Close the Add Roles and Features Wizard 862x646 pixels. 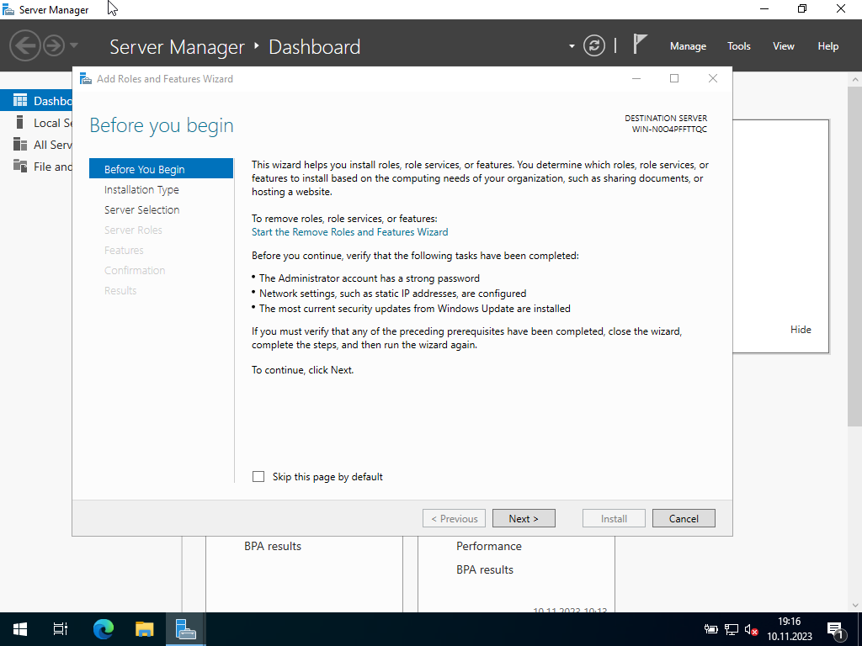713,78
